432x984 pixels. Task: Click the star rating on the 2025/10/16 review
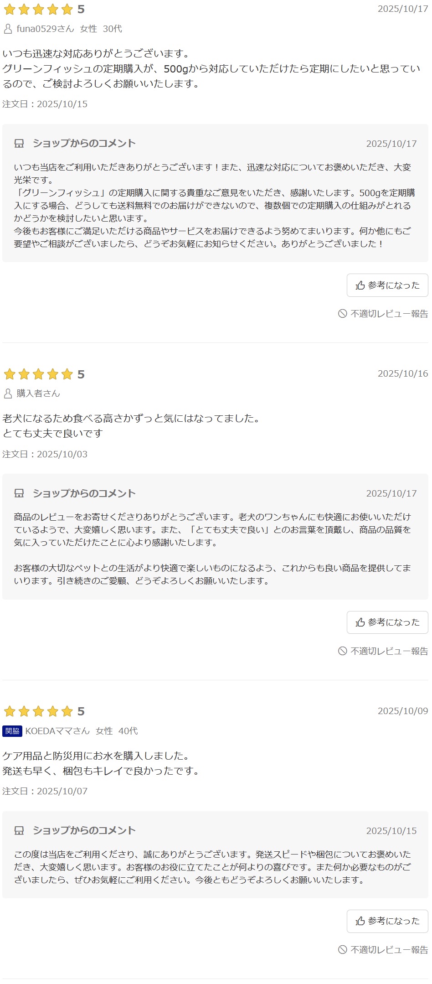coord(38,374)
